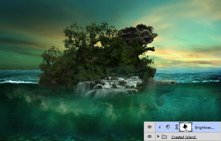Click the Created Island folder icon
This screenshot has width=221, height=141.
(x=164, y=137)
